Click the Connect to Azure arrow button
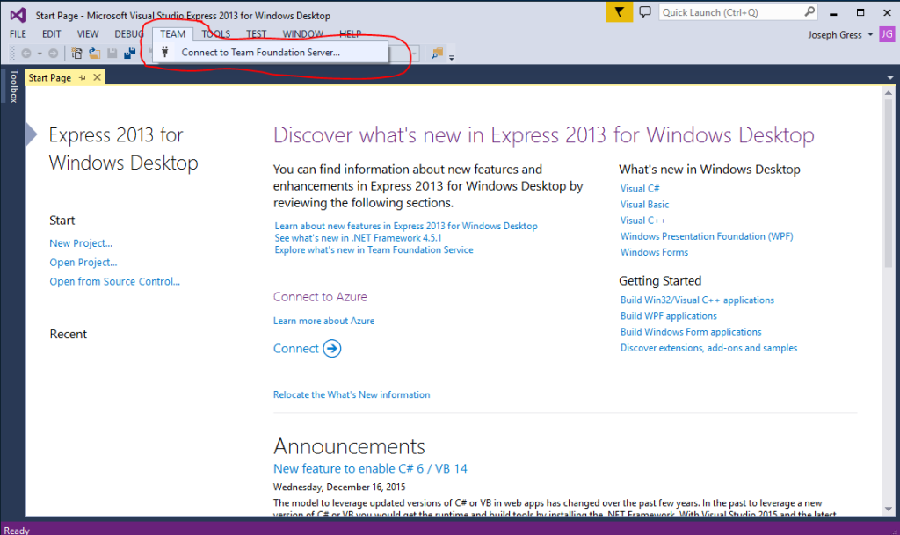This screenshot has height=535, width=900. [331, 349]
